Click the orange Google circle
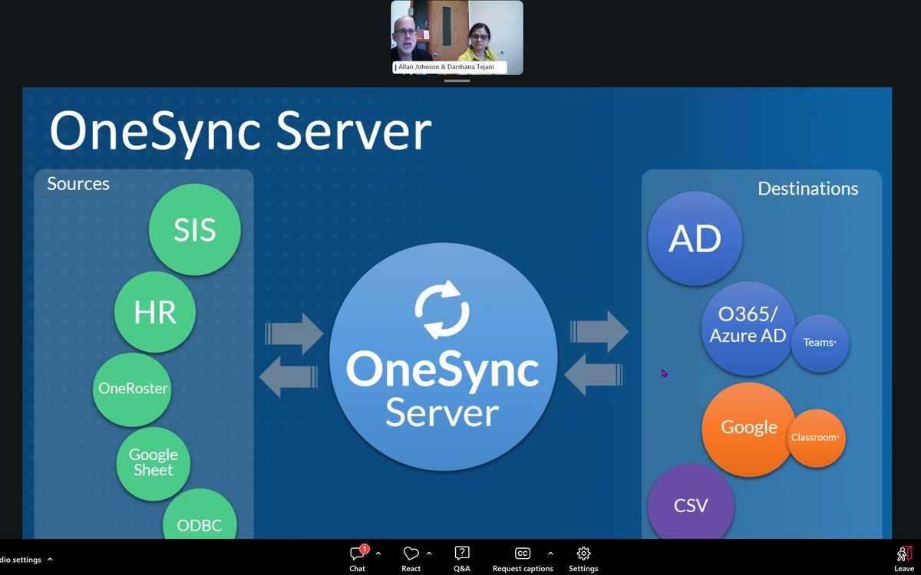921x575 pixels. (x=749, y=429)
